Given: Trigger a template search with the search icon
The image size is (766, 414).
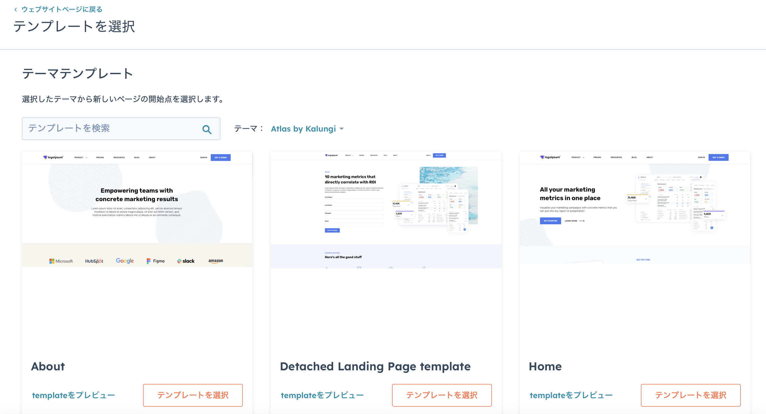Looking at the screenshot, I should point(207,129).
